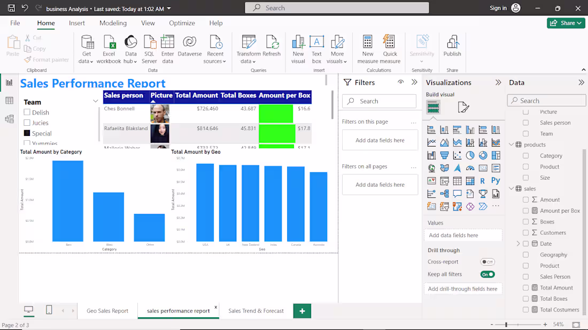The height and width of the screenshot is (330, 588).
Task: Click the green Share button
Action: [x=566, y=23]
